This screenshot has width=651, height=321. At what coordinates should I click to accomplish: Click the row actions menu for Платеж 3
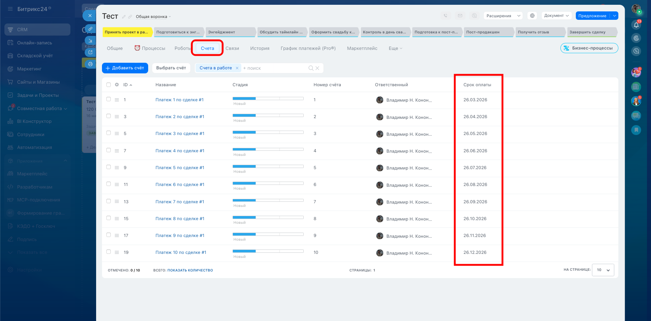(x=117, y=134)
